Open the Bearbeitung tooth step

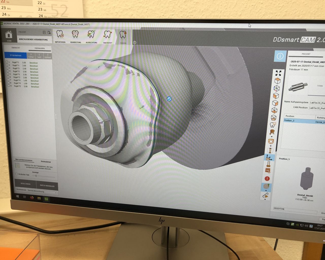click(x=75, y=37)
